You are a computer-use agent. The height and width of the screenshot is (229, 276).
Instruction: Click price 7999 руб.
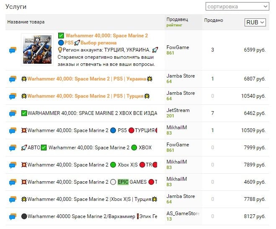[x=255, y=148]
